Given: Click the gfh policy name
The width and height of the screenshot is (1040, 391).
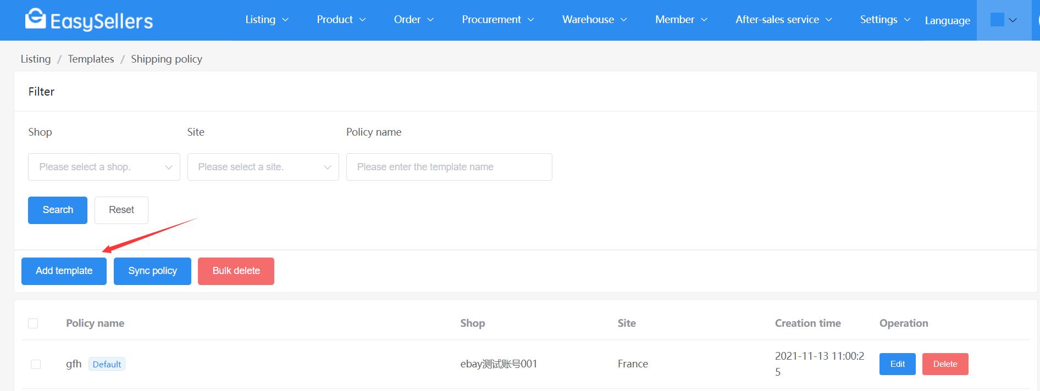Looking at the screenshot, I should point(74,364).
